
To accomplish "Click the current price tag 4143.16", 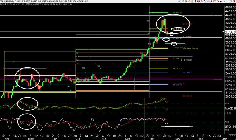I will click(230, 32).
